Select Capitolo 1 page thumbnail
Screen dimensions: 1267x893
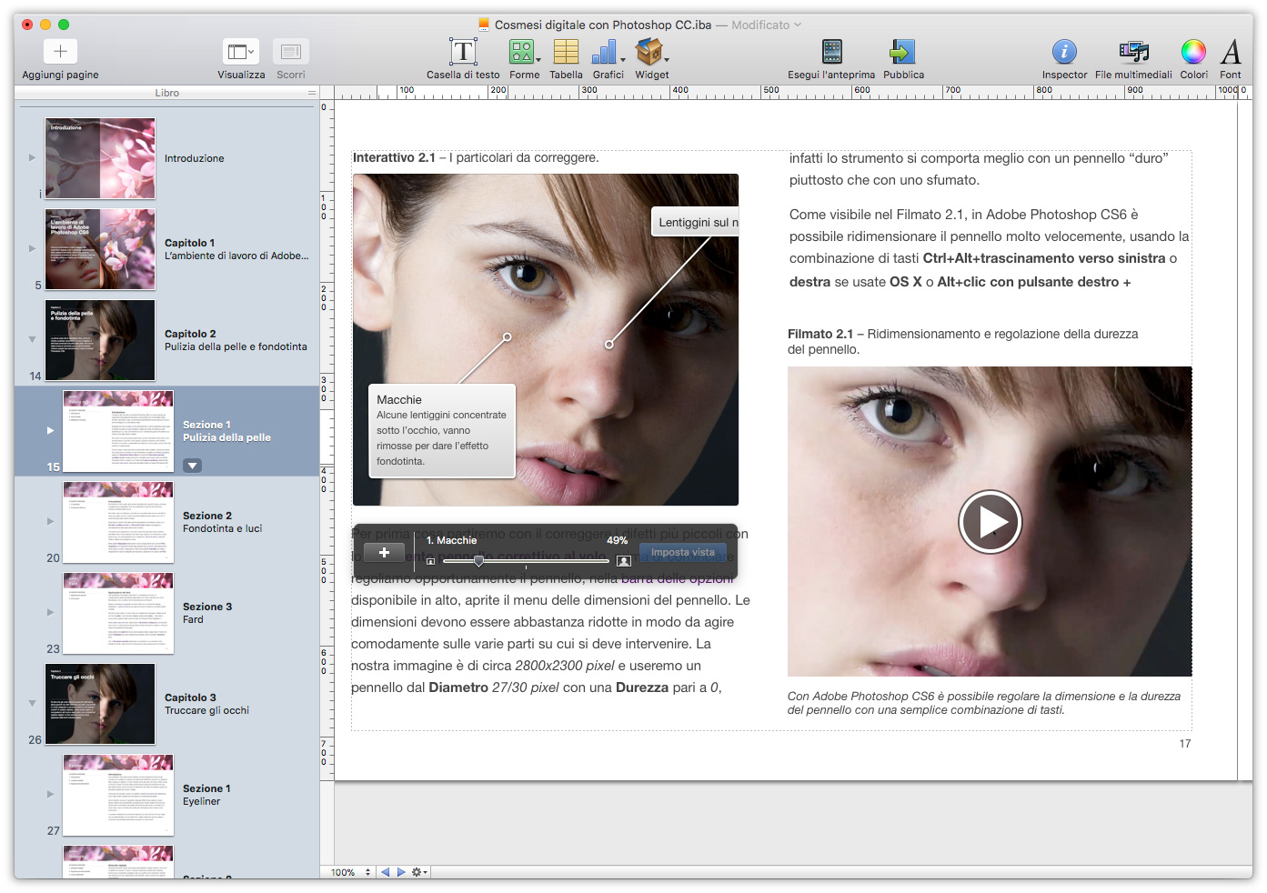pyautogui.click(x=100, y=249)
